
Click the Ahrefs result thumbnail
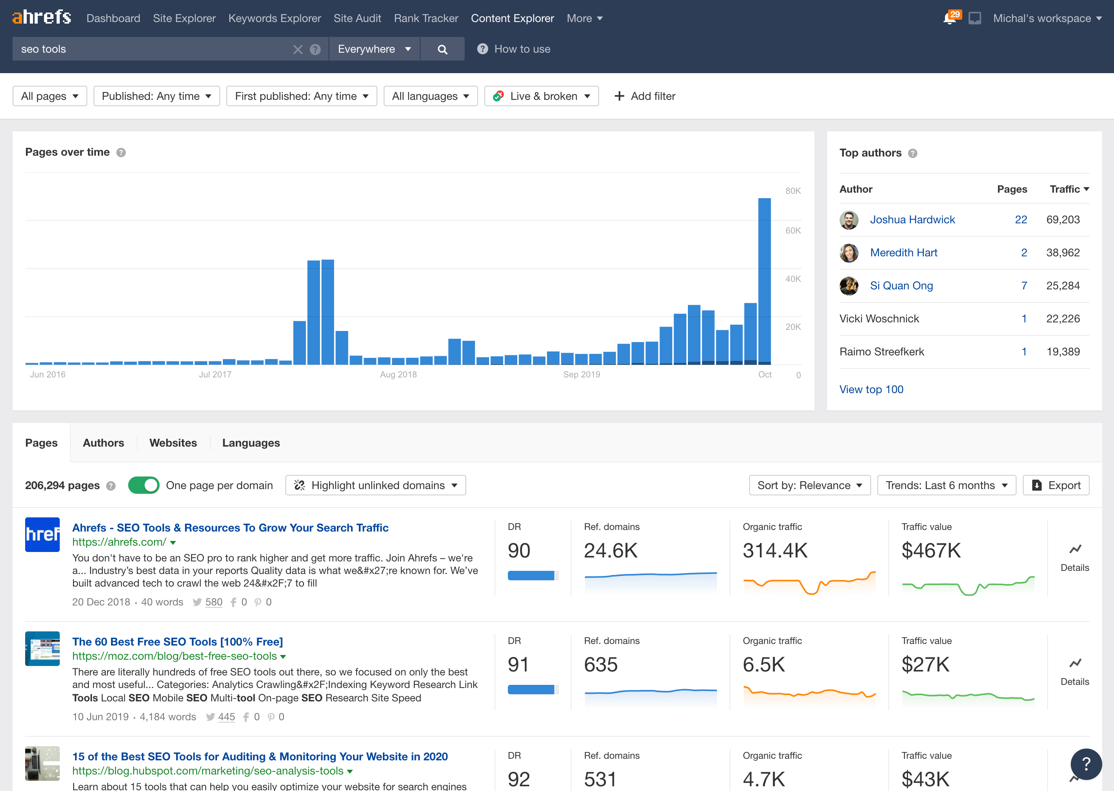point(42,534)
